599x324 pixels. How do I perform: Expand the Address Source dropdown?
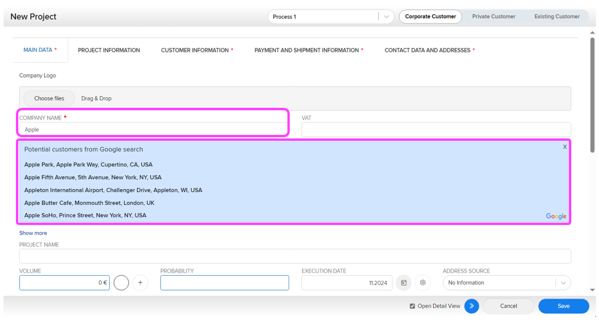(x=506, y=283)
